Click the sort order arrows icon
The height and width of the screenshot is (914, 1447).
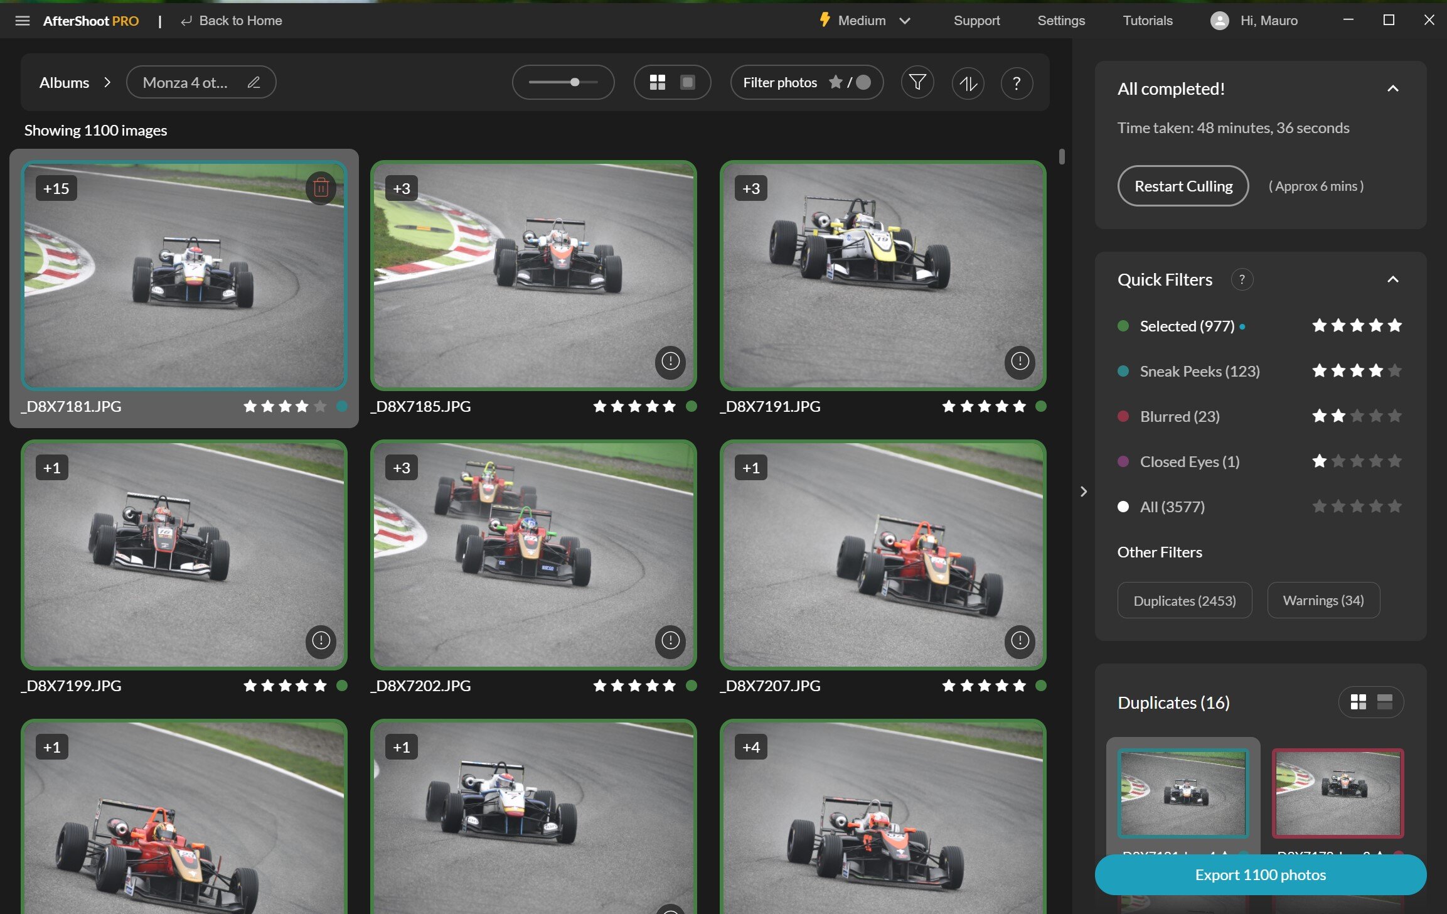click(x=968, y=83)
